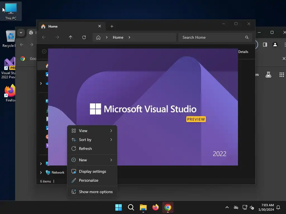Select the Firefox desktop shortcut
Viewport: 286px width, 214px height.
(10, 93)
